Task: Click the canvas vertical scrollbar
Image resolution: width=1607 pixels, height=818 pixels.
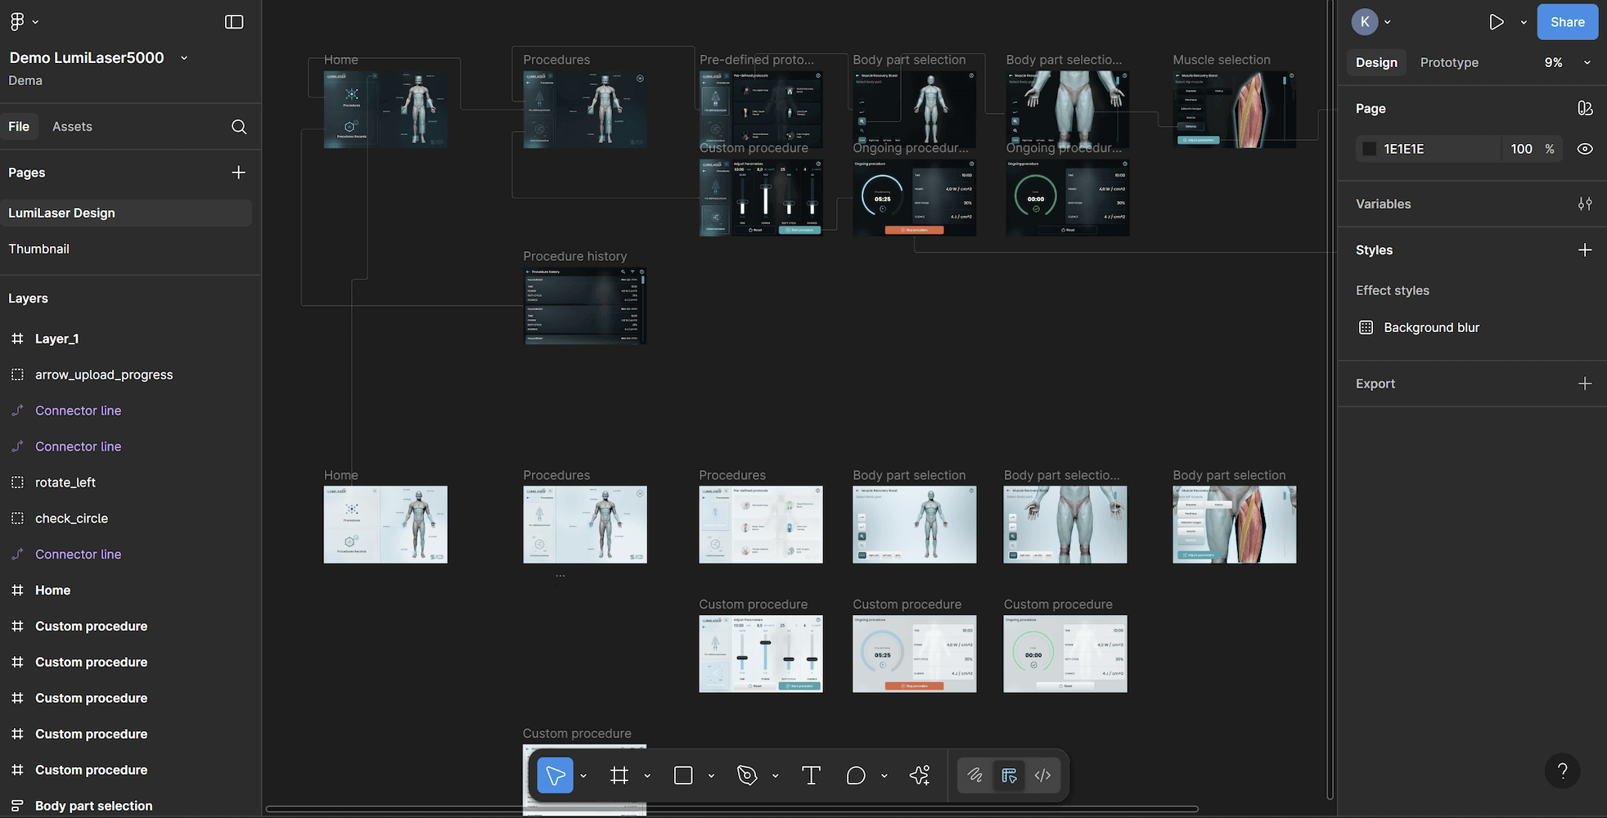Action: pyautogui.click(x=1330, y=399)
